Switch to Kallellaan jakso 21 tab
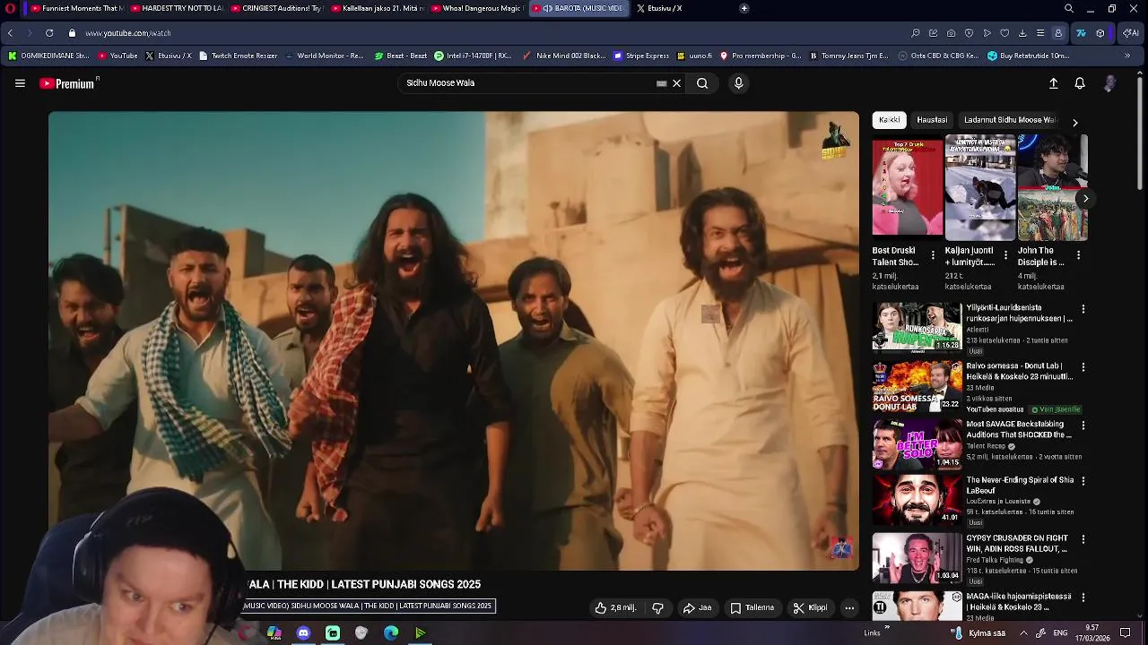The height and width of the screenshot is (645, 1148). point(378,8)
